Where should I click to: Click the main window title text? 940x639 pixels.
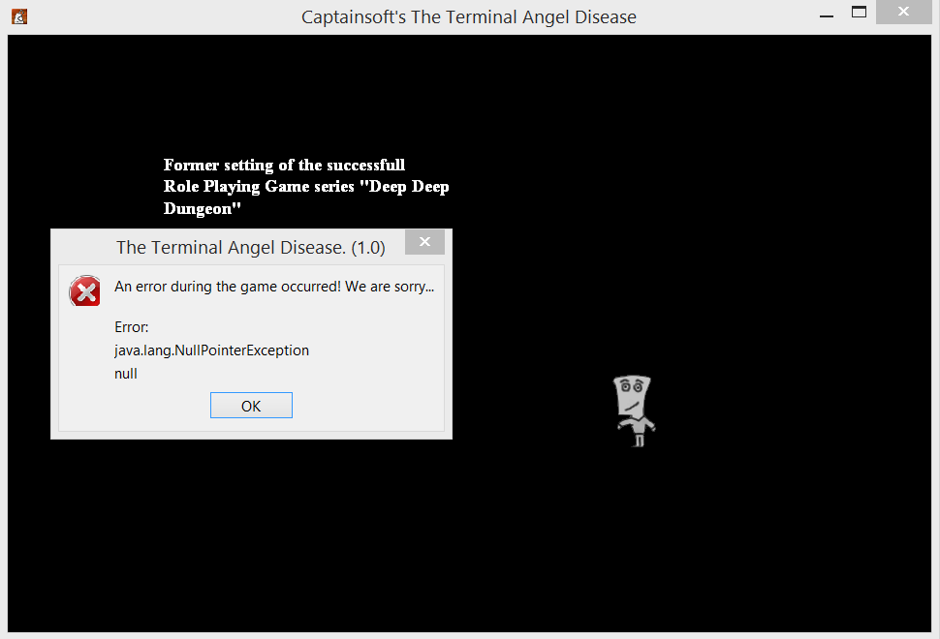(469, 16)
